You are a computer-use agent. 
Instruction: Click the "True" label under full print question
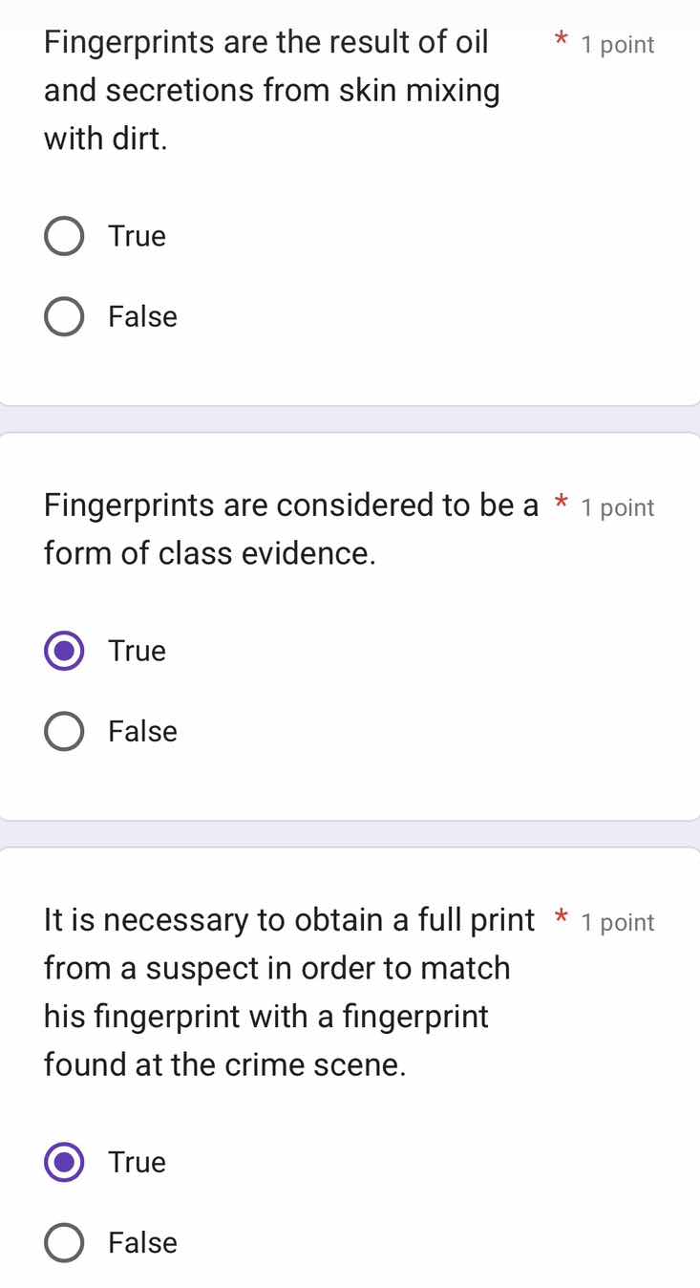(x=138, y=1162)
